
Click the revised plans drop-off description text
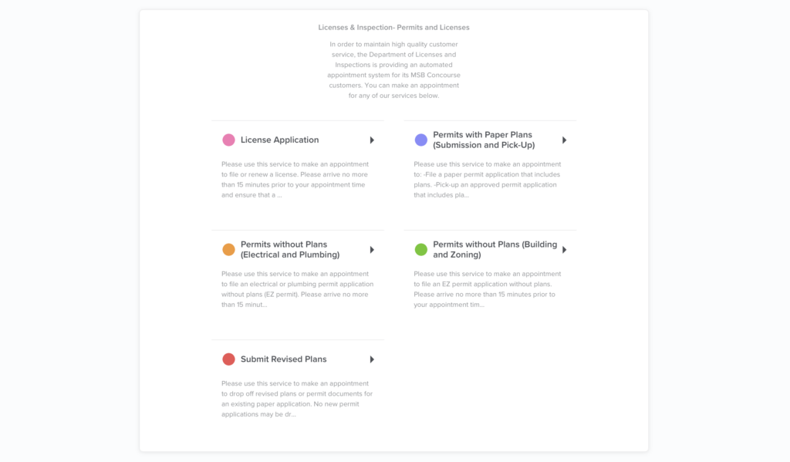[x=297, y=399]
